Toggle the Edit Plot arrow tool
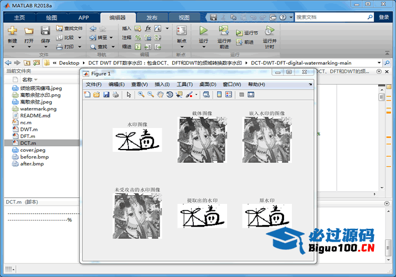 click(128, 95)
